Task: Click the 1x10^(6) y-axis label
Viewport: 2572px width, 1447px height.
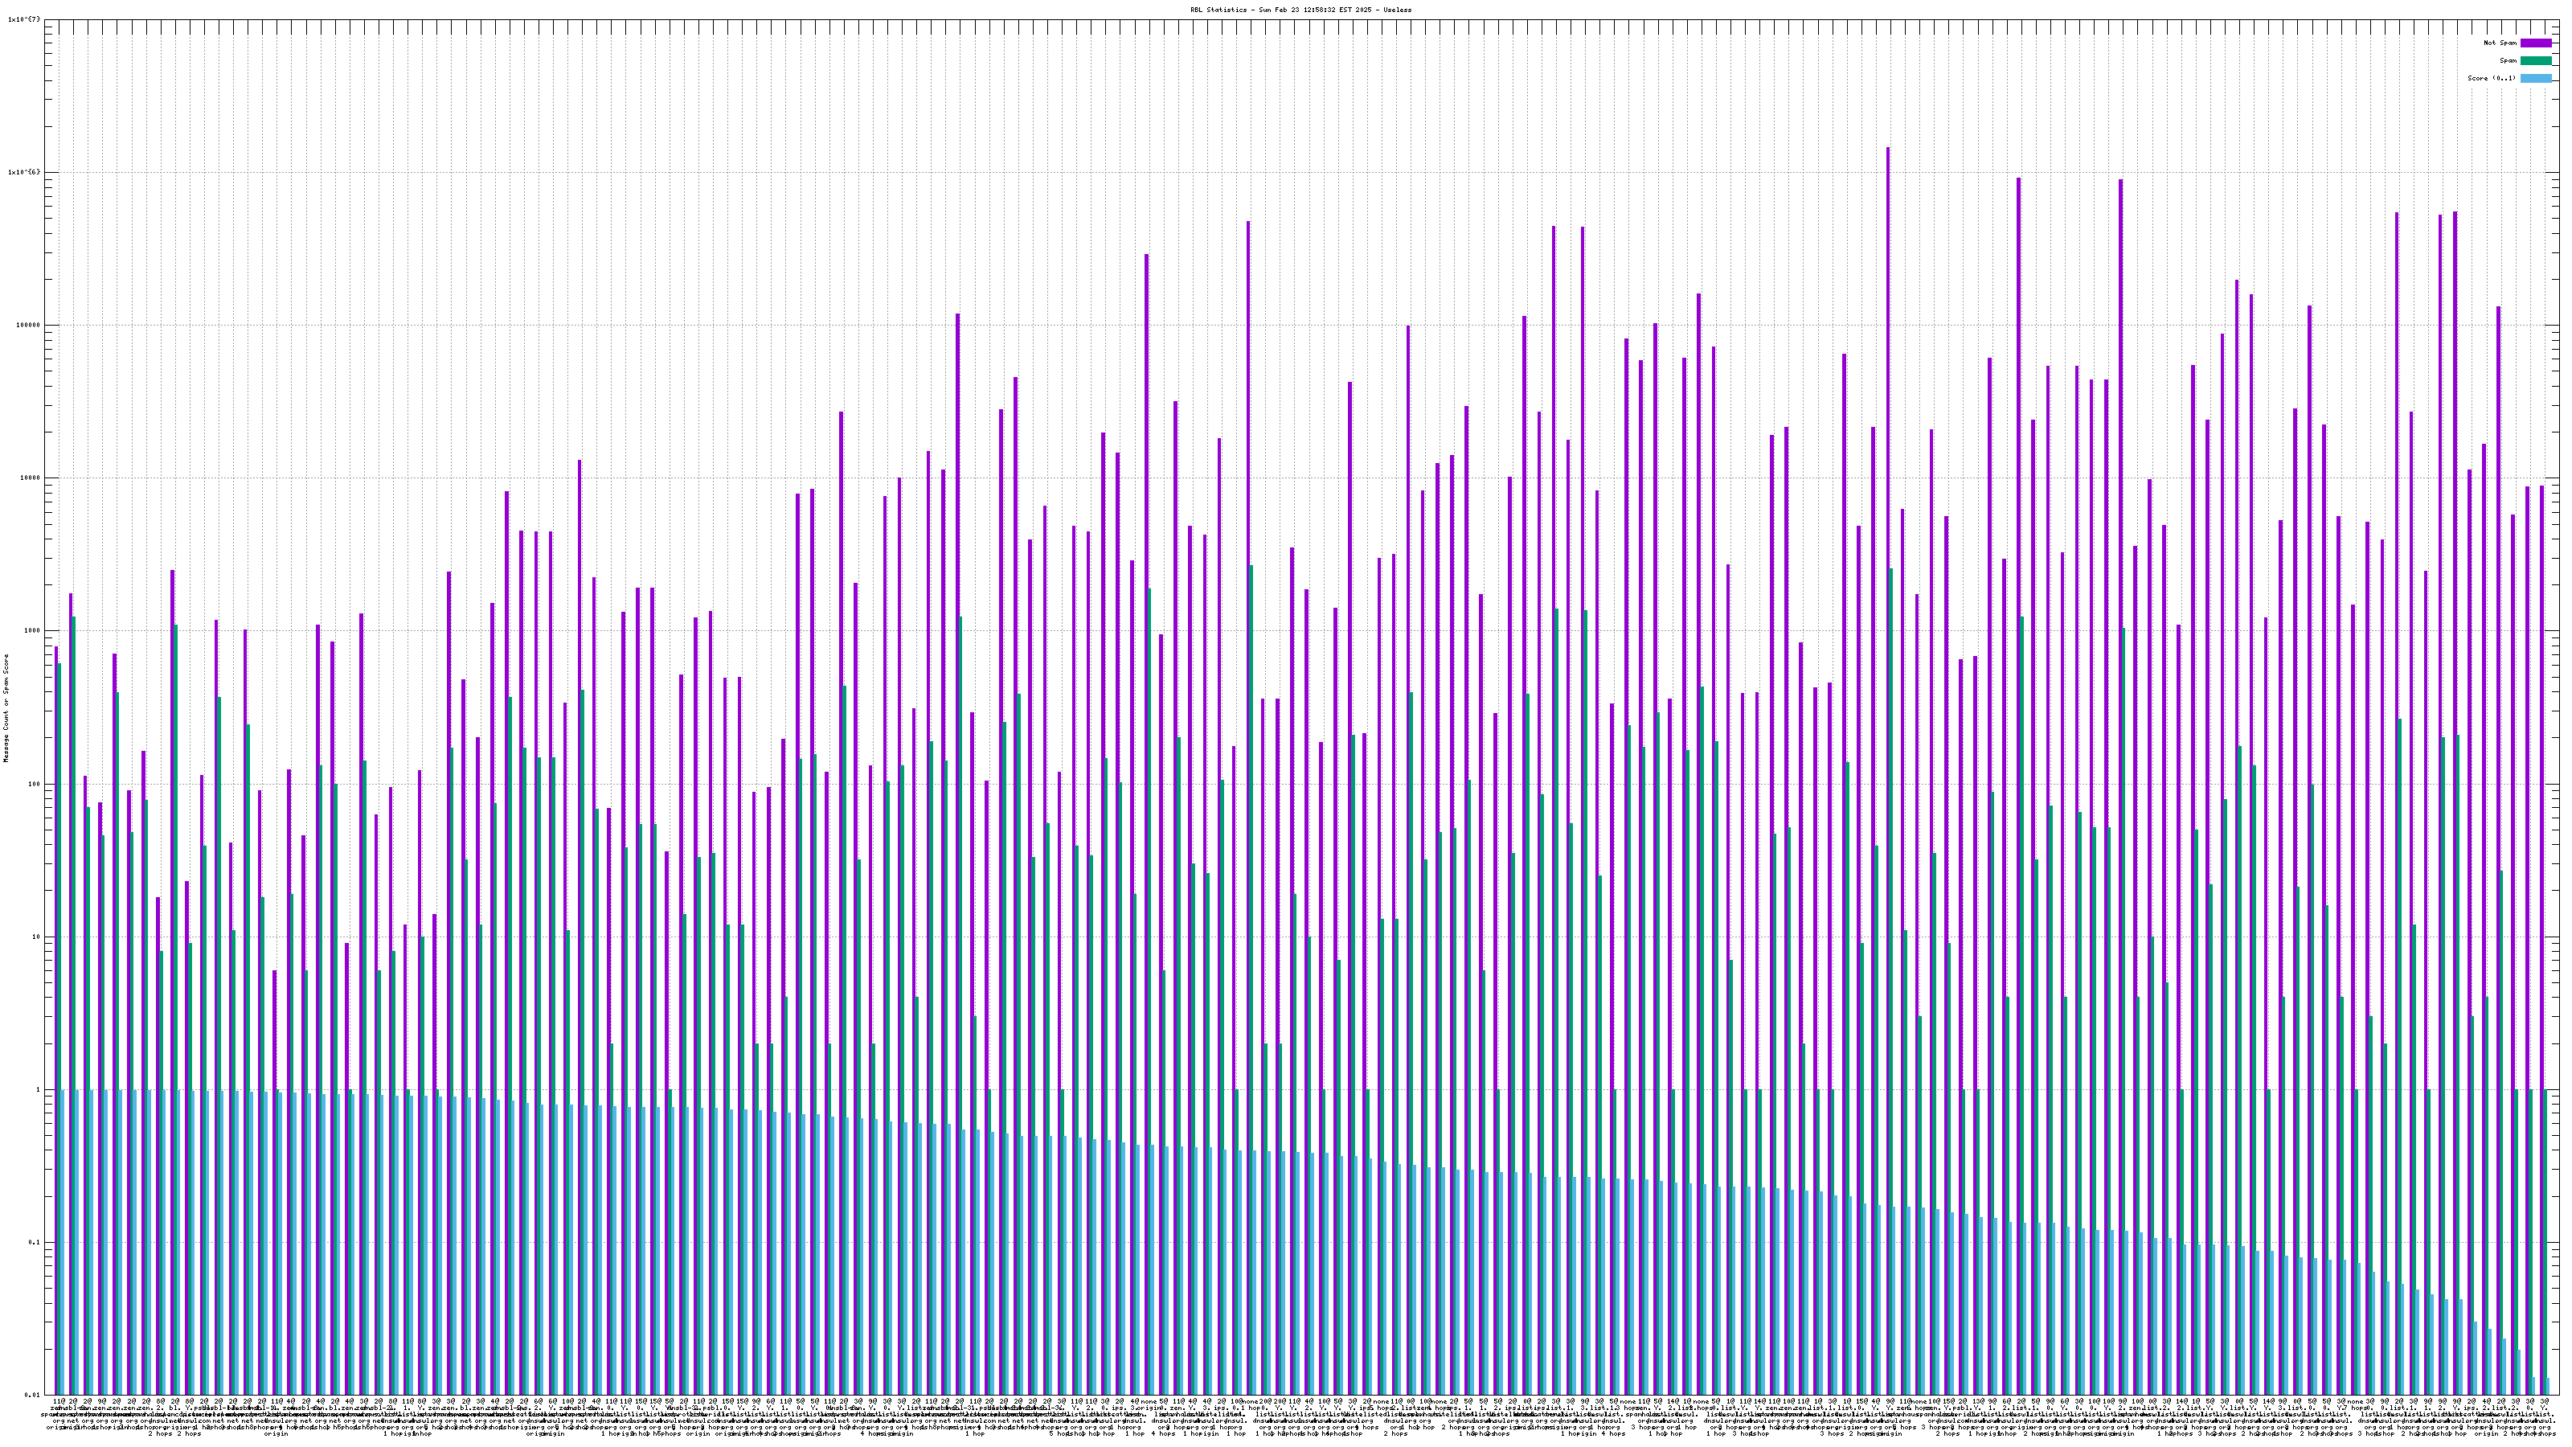Action: pyautogui.click(x=24, y=172)
